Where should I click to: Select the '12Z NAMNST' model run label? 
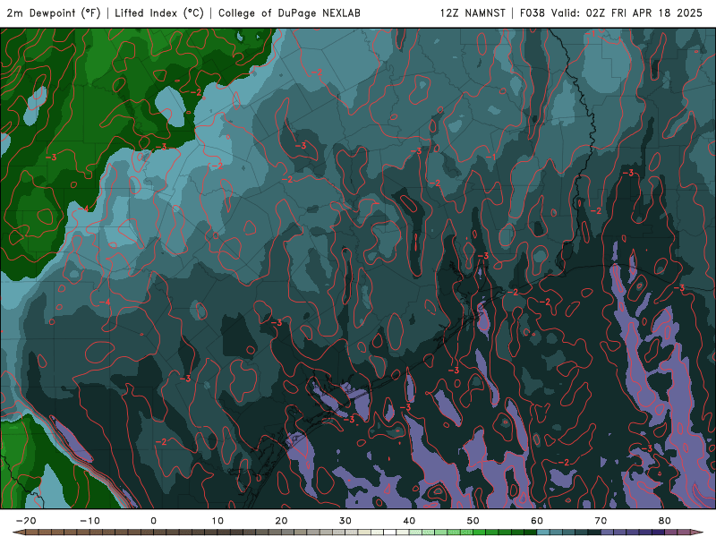click(x=473, y=13)
